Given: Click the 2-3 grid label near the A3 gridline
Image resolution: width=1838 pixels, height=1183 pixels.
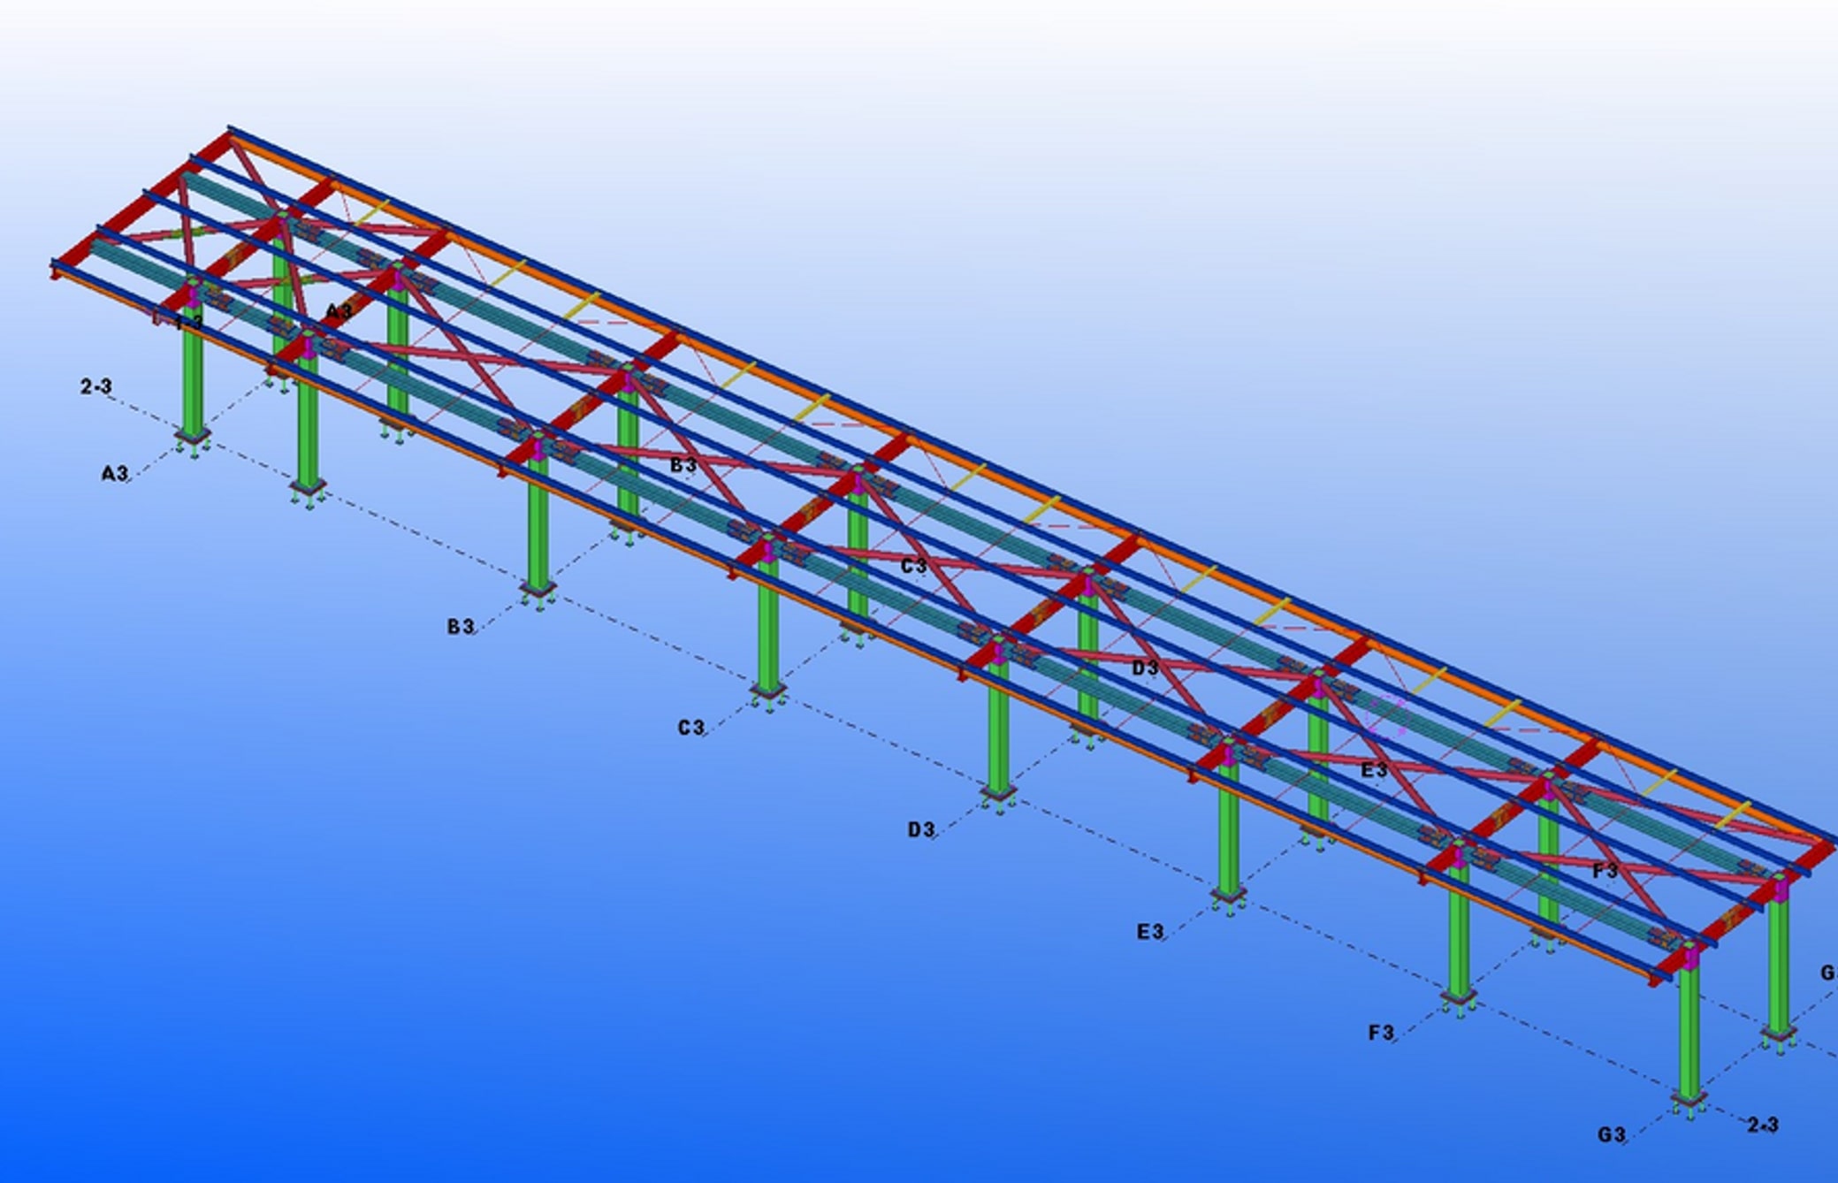Looking at the screenshot, I should 96,386.
